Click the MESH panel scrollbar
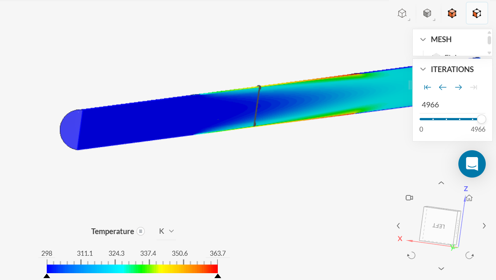Image resolution: width=496 pixels, height=280 pixels. pyautogui.click(x=490, y=39)
